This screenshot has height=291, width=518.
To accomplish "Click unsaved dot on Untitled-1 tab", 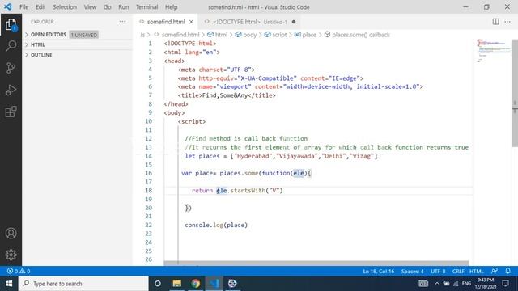I will [294, 22].
